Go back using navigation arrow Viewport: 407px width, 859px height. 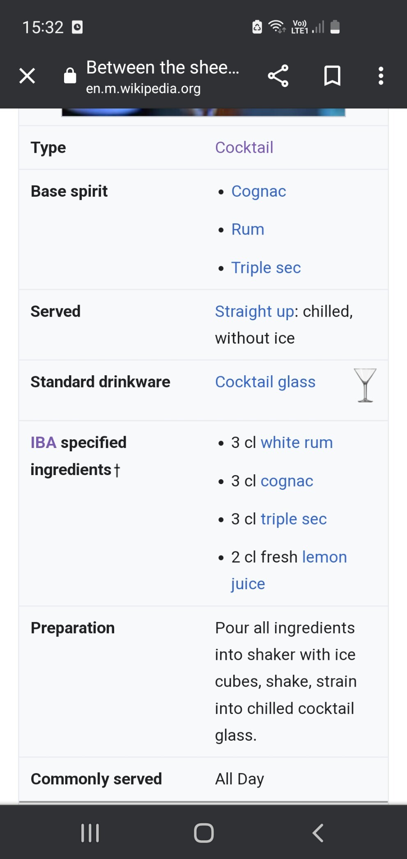coord(318,833)
